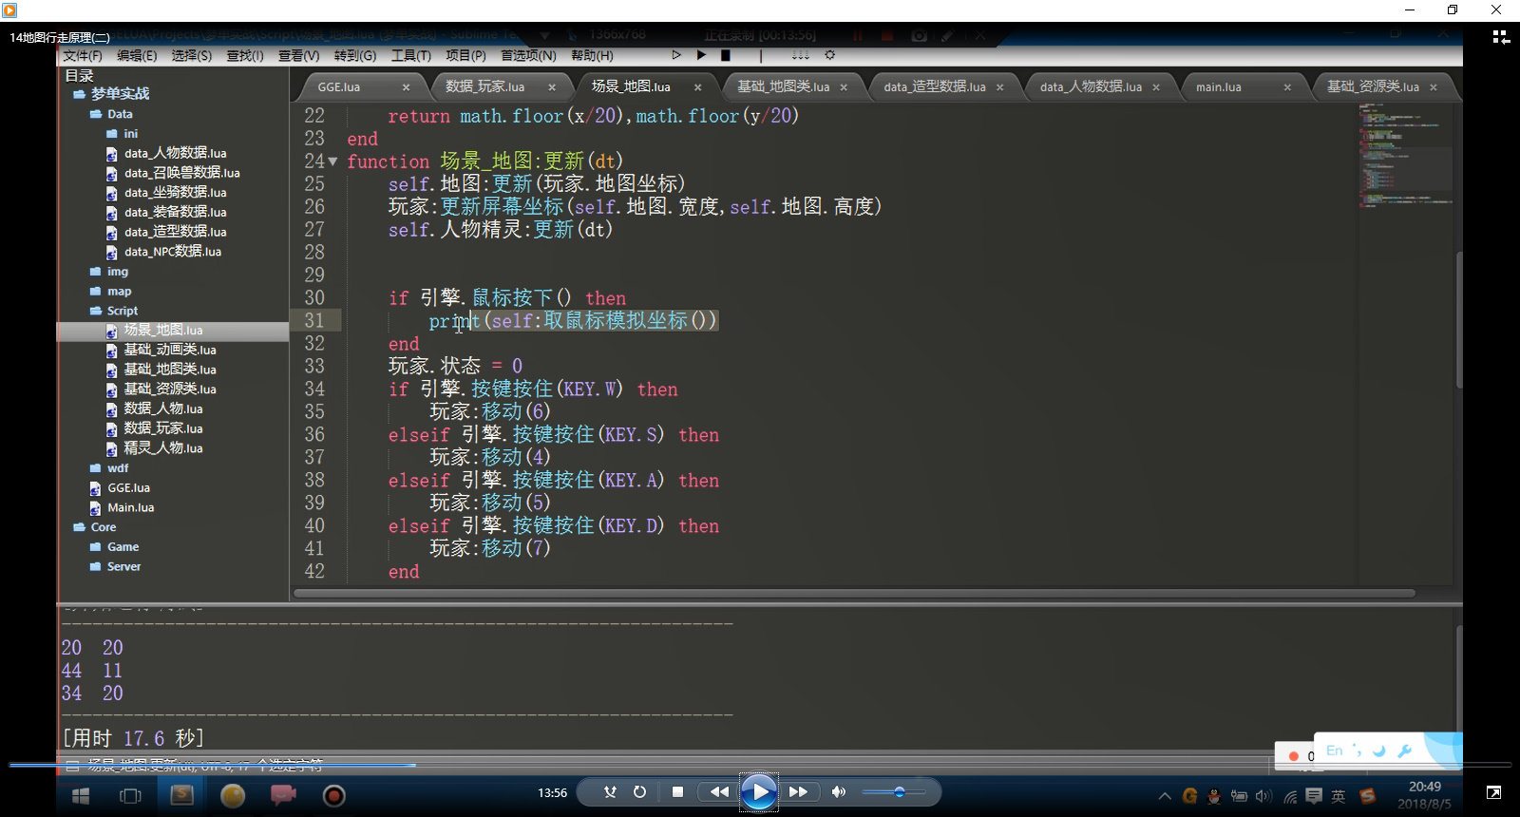The width and height of the screenshot is (1520, 817).
Task: Click the dotted arrows toolbar icon
Action: (801, 55)
